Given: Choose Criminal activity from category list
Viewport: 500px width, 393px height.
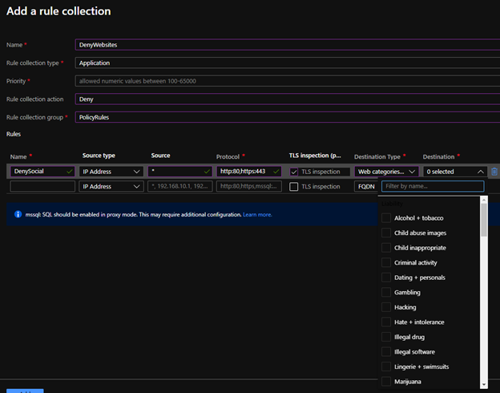Looking at the screenshot, I should click(387, 263).
